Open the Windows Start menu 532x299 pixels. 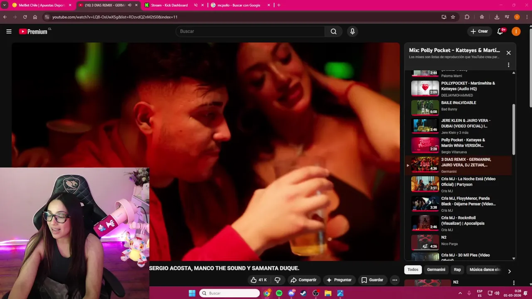pos(192,293)
